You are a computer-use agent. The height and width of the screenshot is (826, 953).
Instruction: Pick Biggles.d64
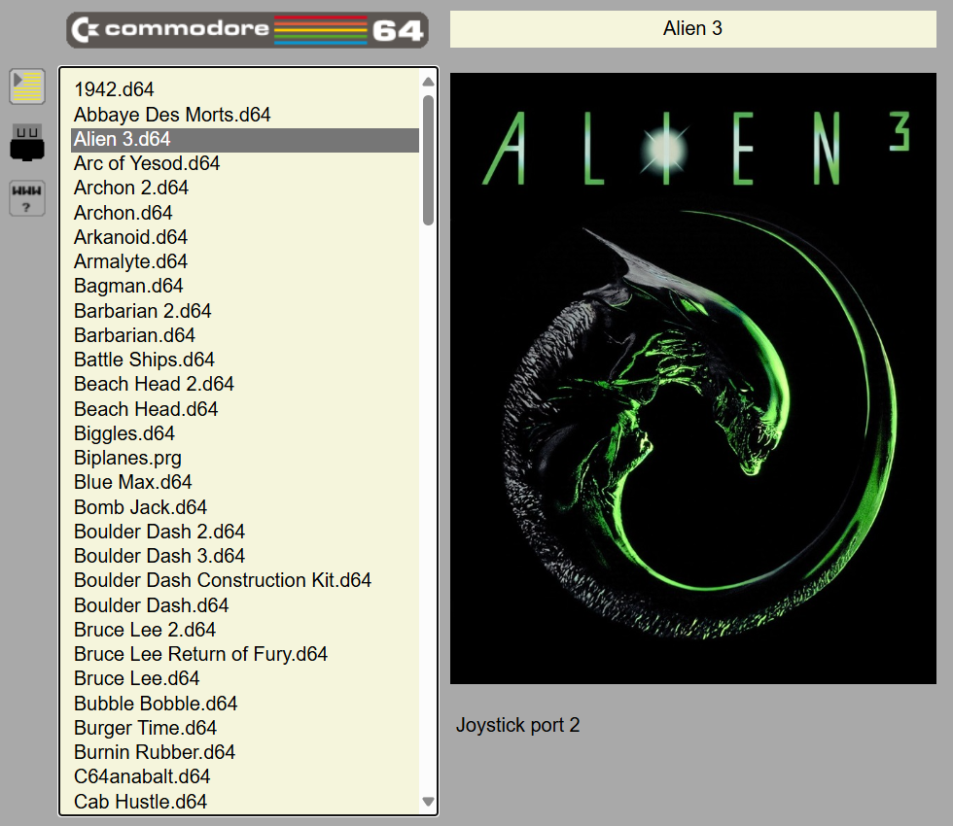click(x=245, y=433)
